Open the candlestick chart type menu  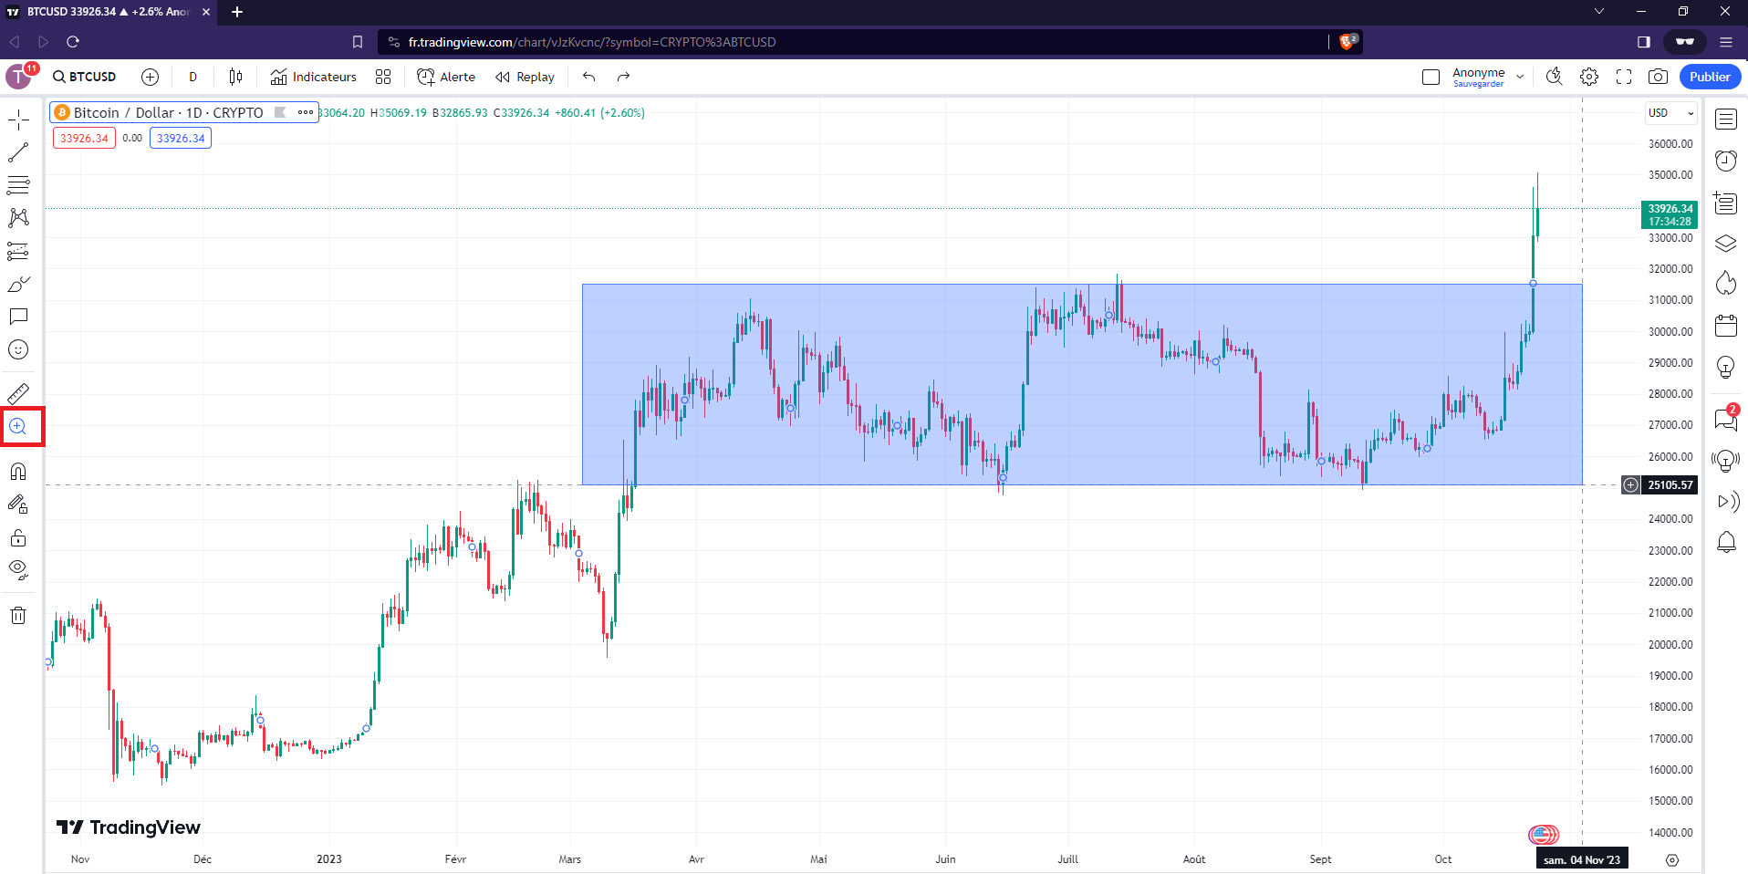point(235,77)
